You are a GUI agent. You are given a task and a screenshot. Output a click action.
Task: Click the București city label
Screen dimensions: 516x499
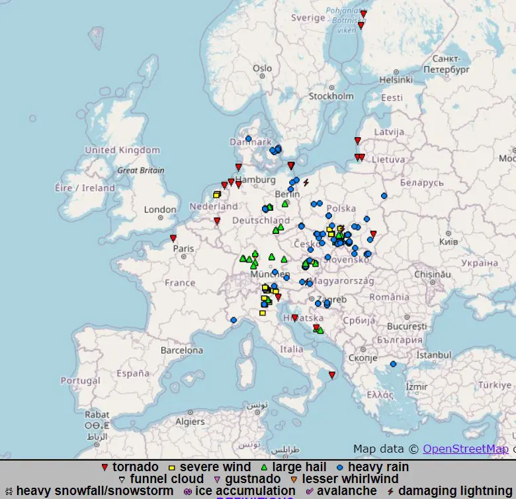pos(407,326)
